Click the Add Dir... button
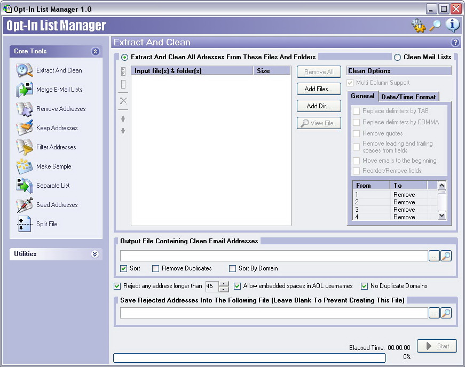The image size is (465, 367). (319, 106)
